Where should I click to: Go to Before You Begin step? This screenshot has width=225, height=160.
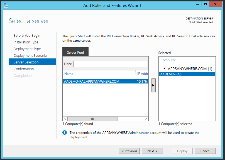coord(27,36)
